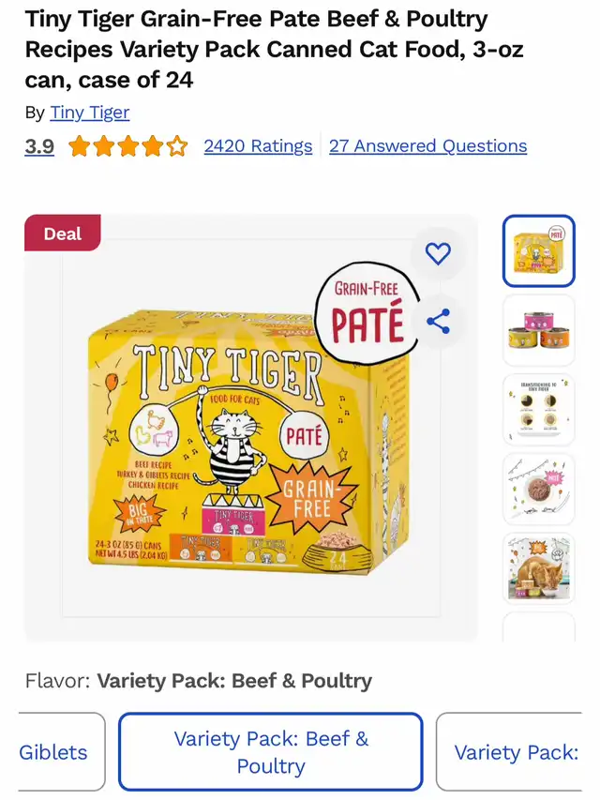Screen dimensions: 600x800
Task: Open the partially visible last thumbnail
Action: point(539,627)
